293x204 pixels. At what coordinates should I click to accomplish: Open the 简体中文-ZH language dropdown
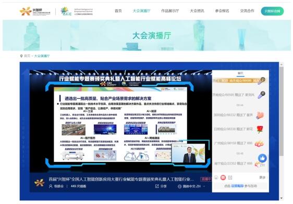(x=192, y=186)
